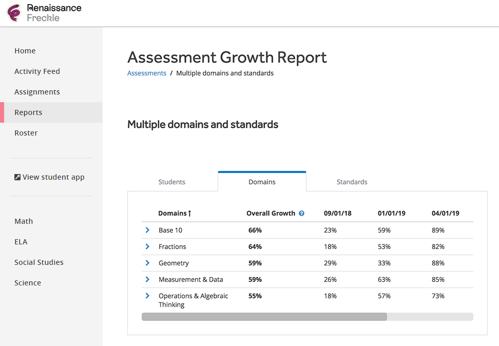Open the Social Studies subject

click(x=39, y=262)
